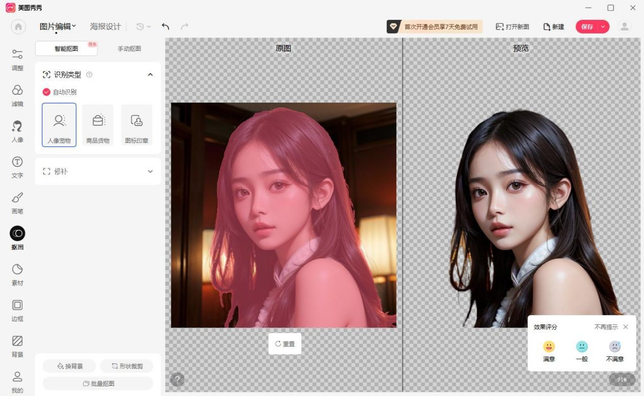Viewport: 644px width, 396px height.
Task: Toggle the 自动识别 checkbox
Action: pyautogui.click(x=46, y=92)
